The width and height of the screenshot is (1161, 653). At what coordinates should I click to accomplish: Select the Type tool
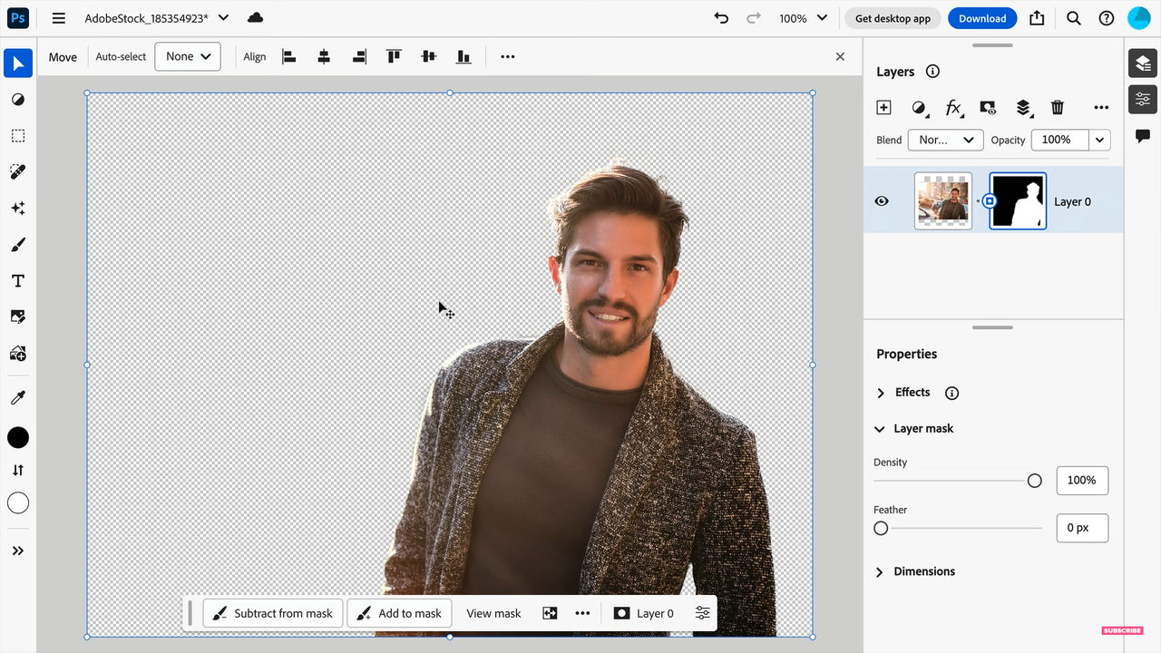pos(18,281)
